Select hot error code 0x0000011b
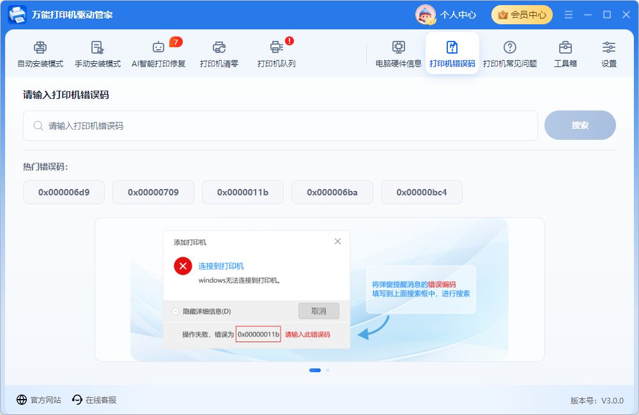639x415 pixels. [x=243, y=192]
